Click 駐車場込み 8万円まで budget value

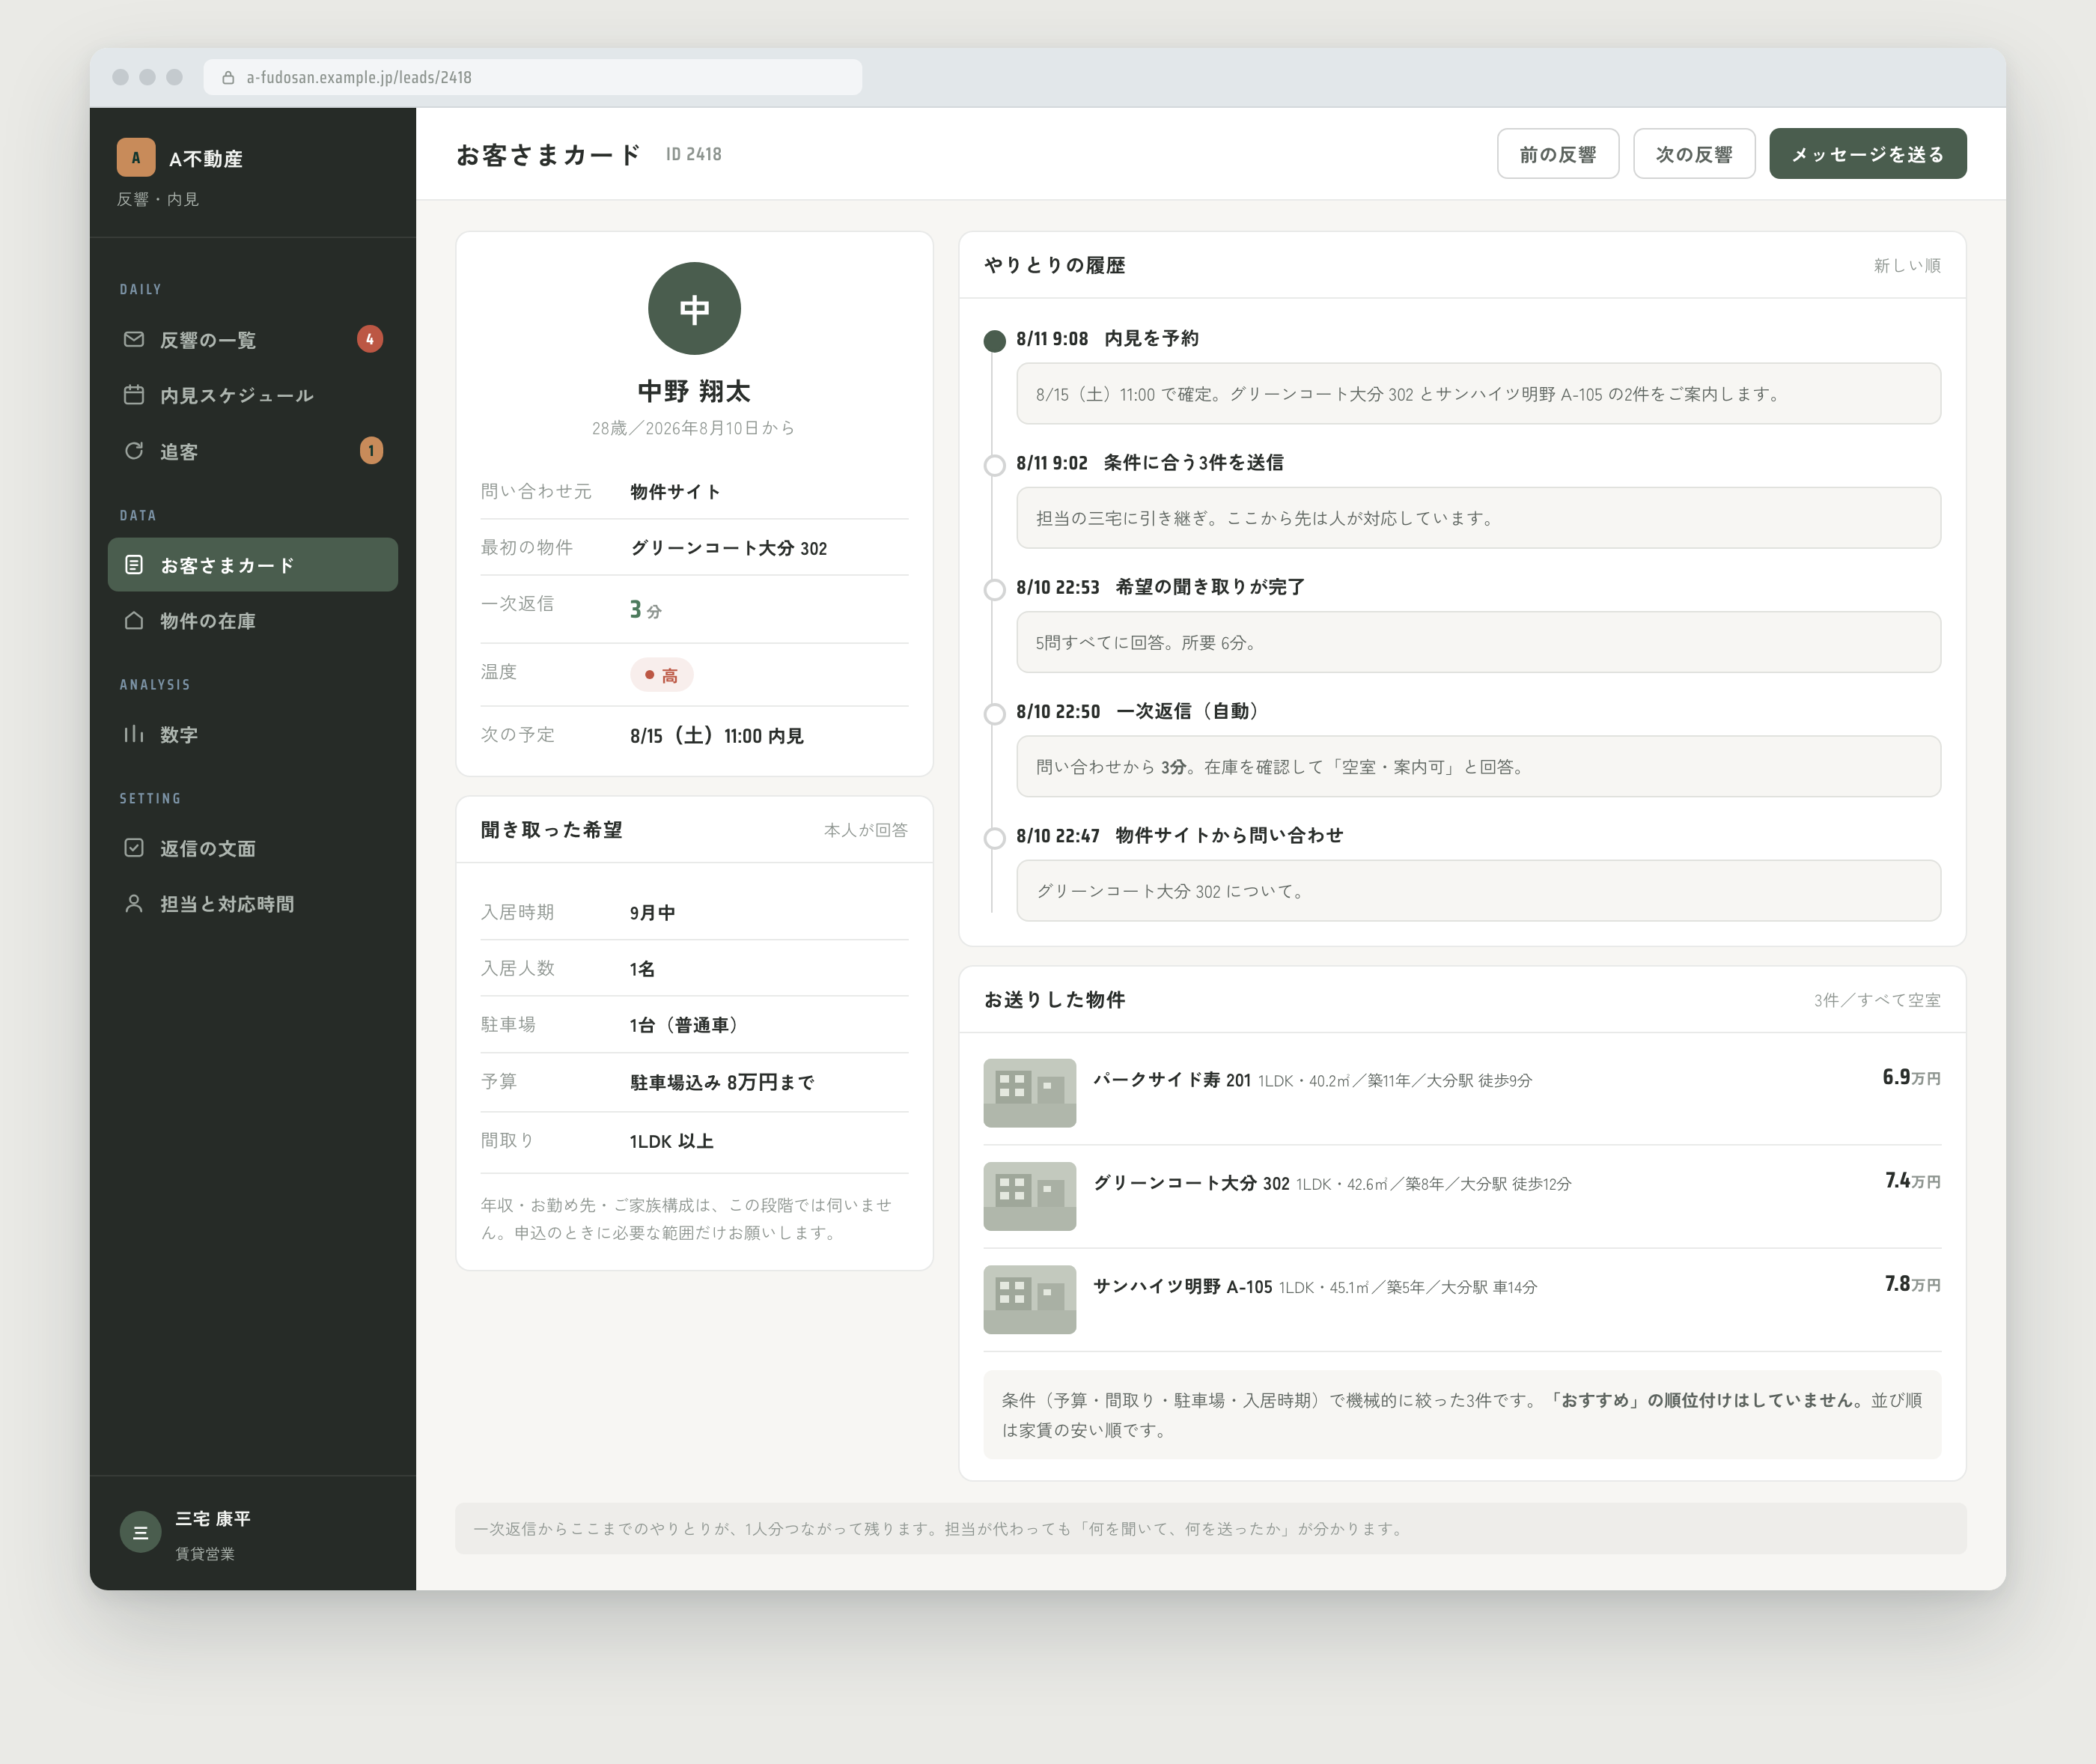tap(722, 1082)
